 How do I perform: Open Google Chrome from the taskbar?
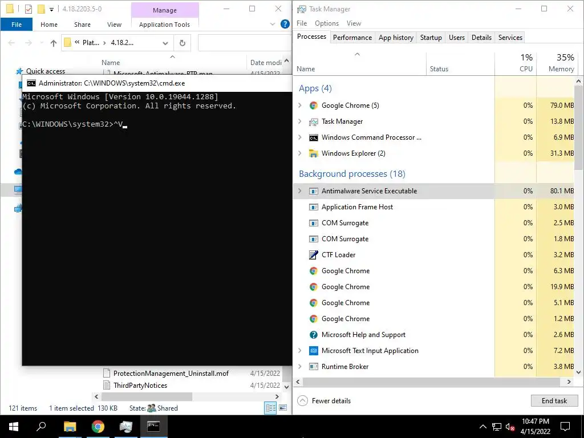click(x=98, y=427)
